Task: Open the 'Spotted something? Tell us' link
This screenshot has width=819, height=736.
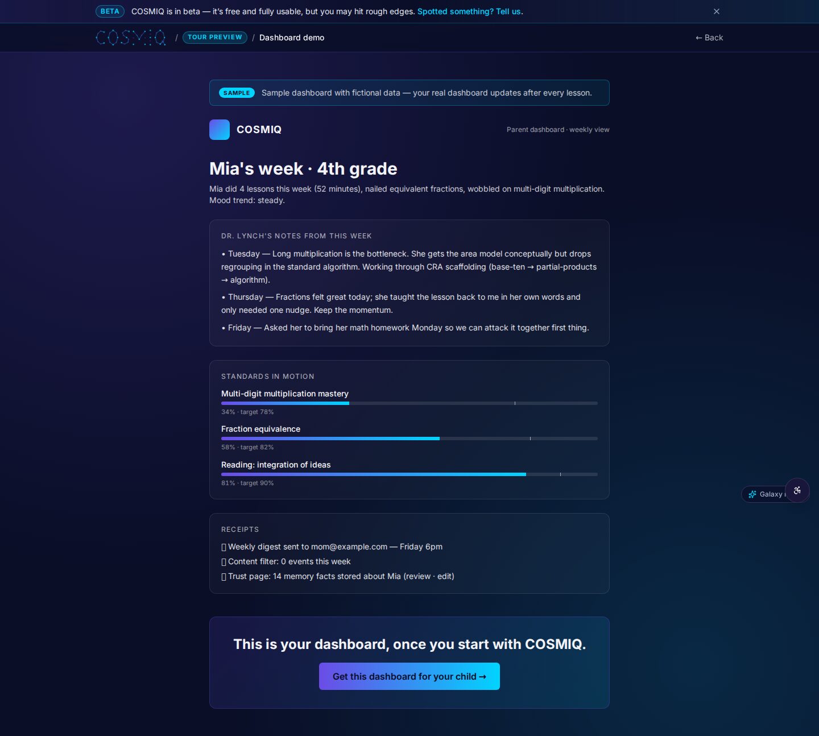Action: coord(470,11)
